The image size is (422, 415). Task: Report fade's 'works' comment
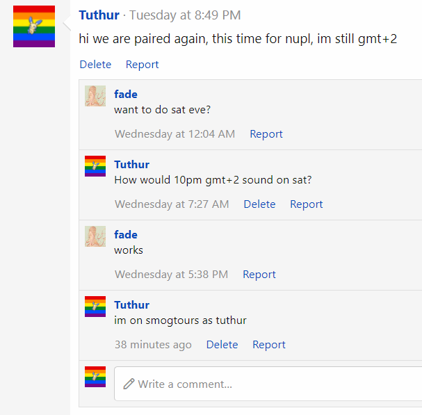pos(259,275)
